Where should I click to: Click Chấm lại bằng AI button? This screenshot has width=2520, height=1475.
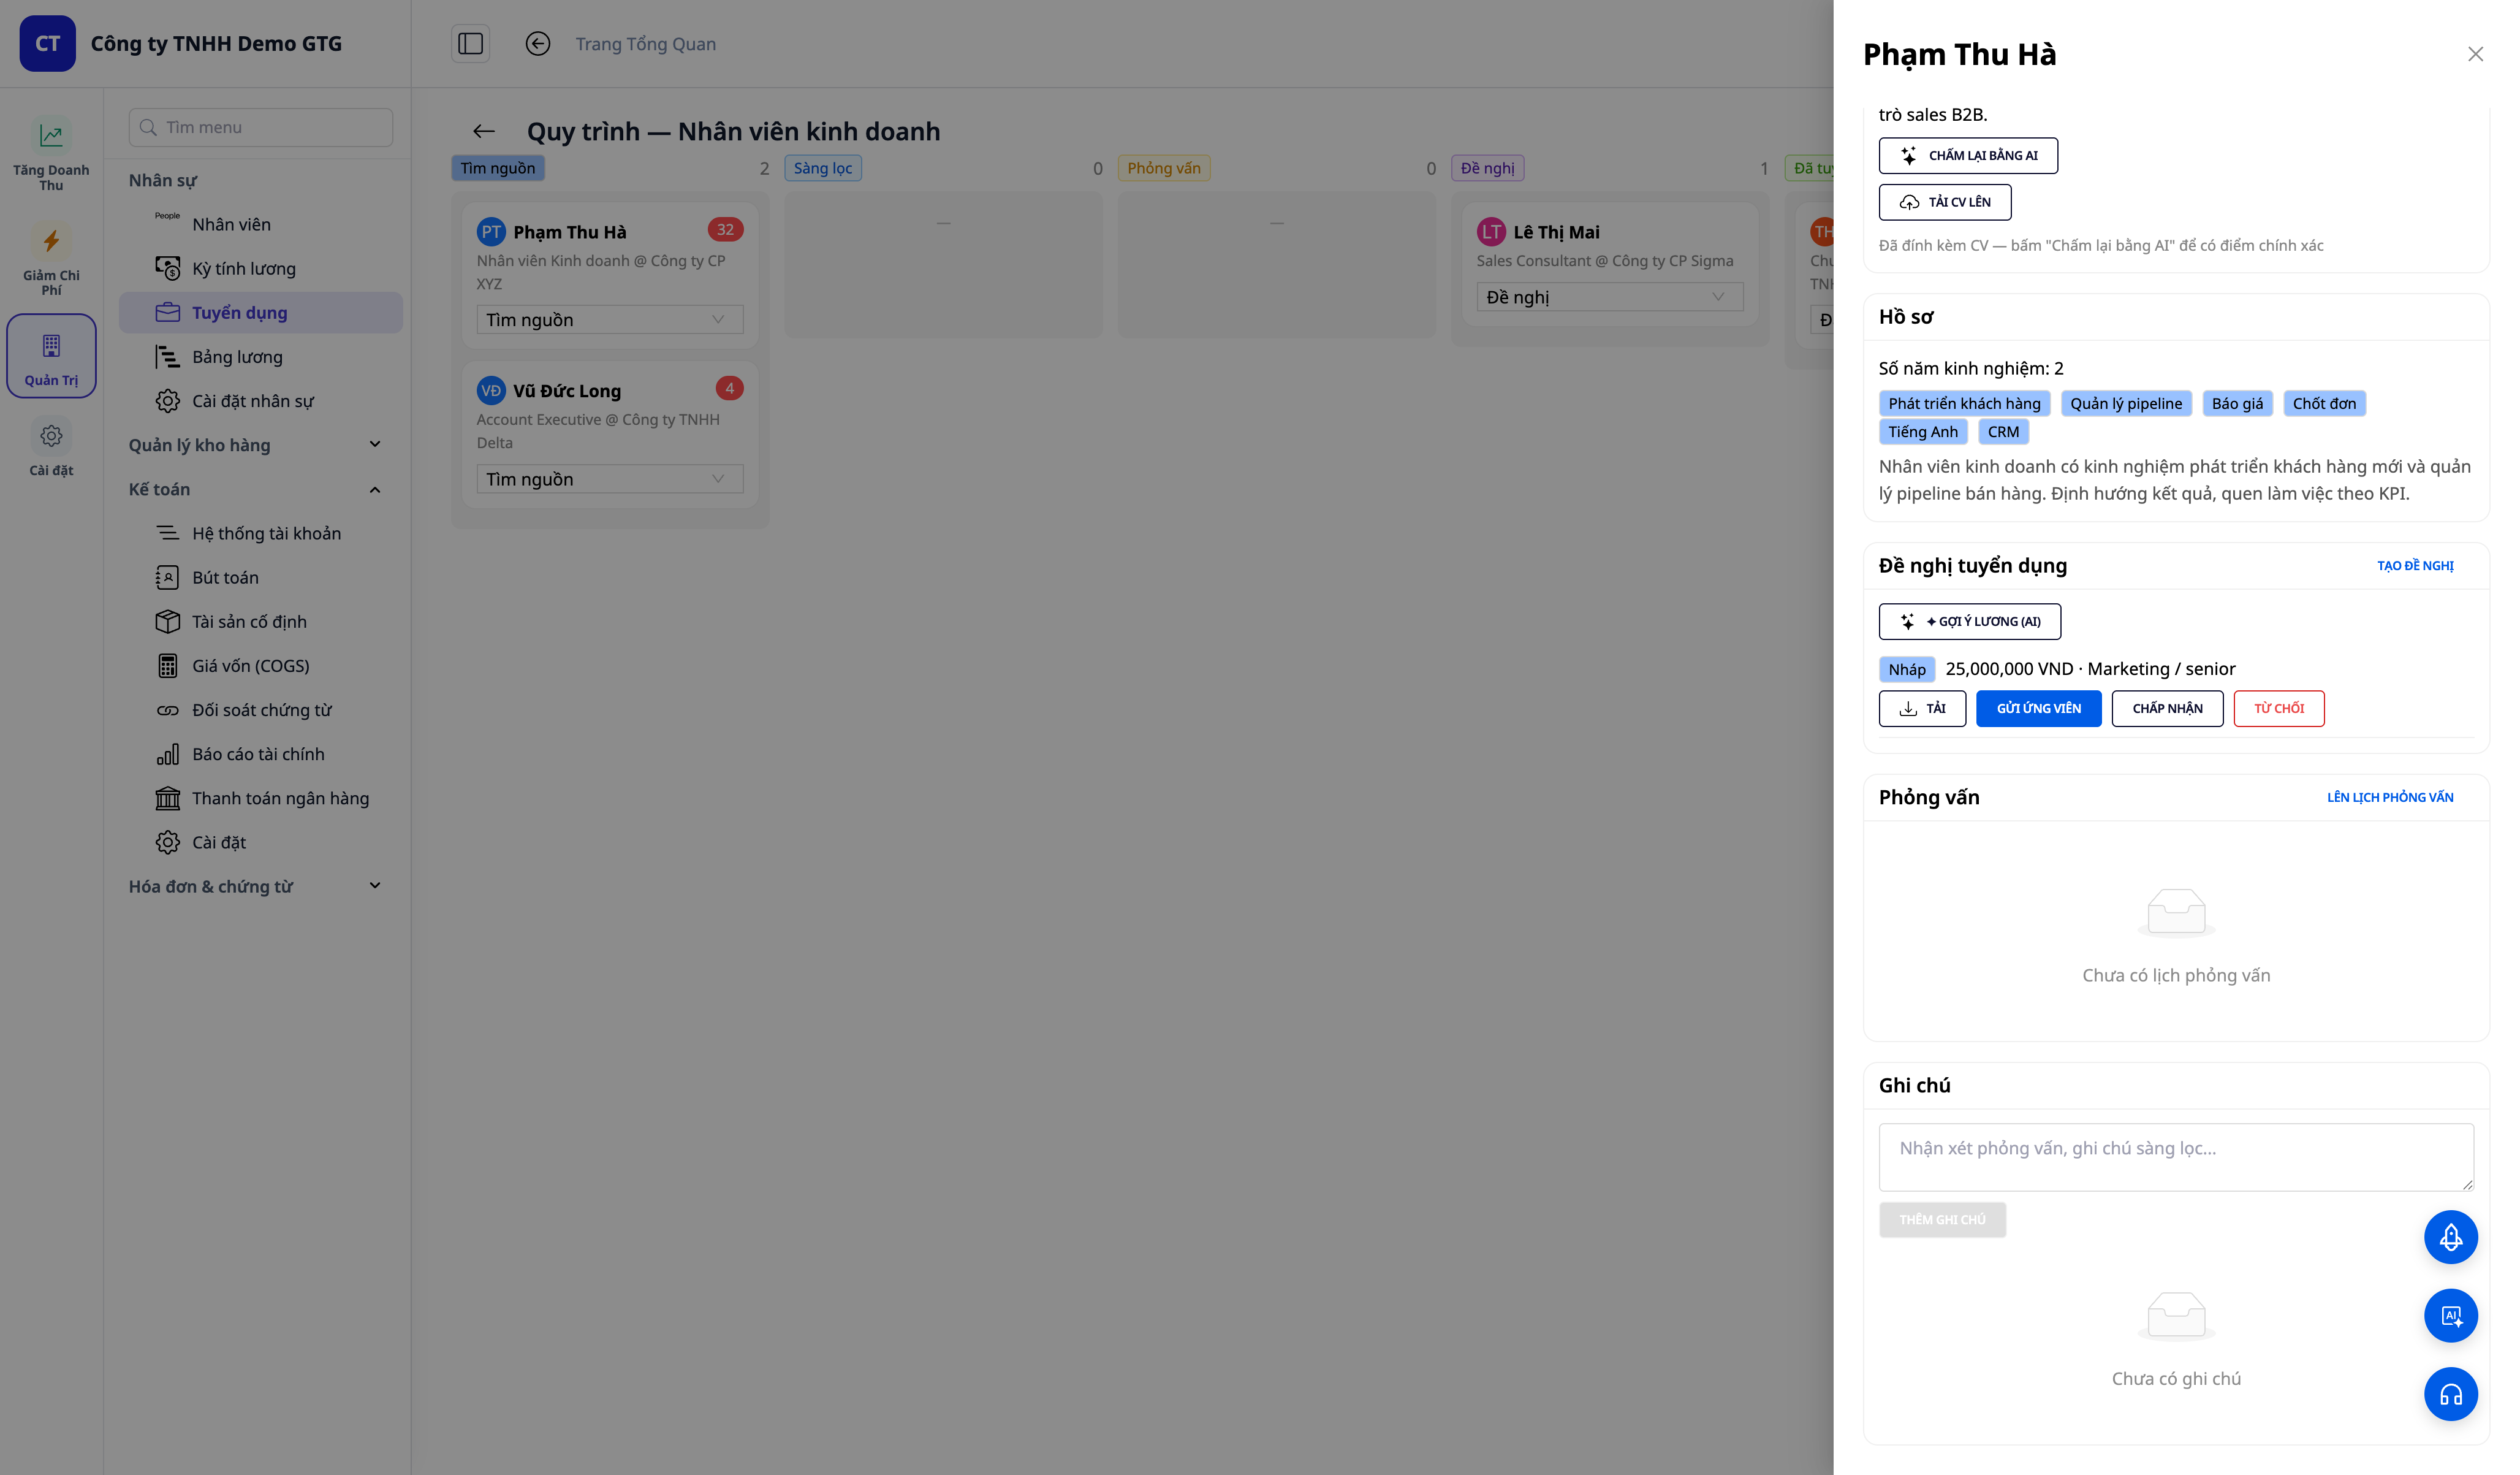1968,155
